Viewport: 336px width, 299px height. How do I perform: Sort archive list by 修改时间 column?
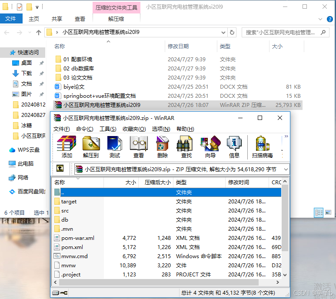[247, 182]
